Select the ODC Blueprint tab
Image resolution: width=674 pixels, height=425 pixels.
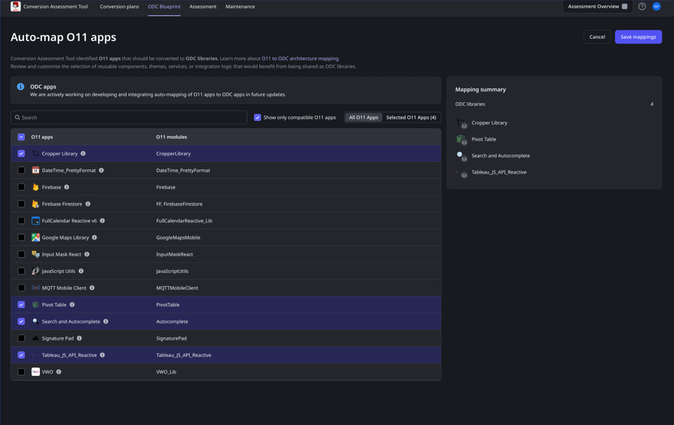tap(164, 7)
